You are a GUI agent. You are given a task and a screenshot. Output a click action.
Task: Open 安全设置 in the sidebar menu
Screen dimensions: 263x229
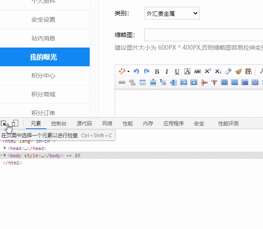[43, 20]
